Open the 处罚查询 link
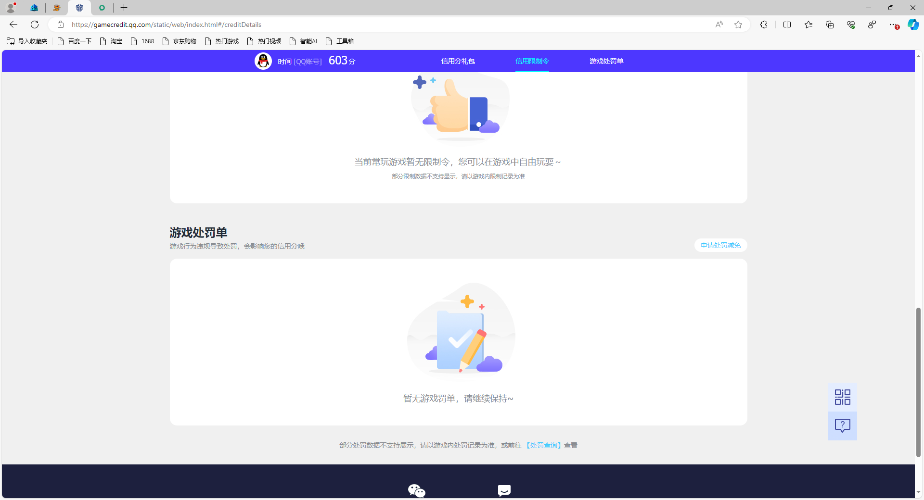 (544, 445)
